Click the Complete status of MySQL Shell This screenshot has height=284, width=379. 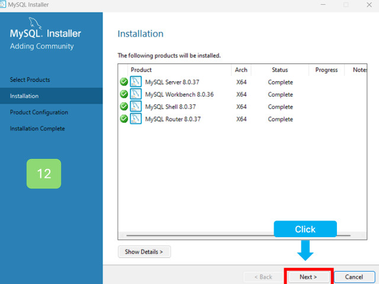point(280,107)
